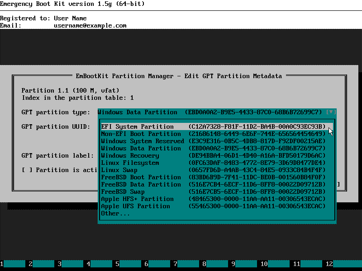This screenshot has width=362, height=271.
Task: Click function key 8 in bottom bar
Action: click(x=215, y=264)
